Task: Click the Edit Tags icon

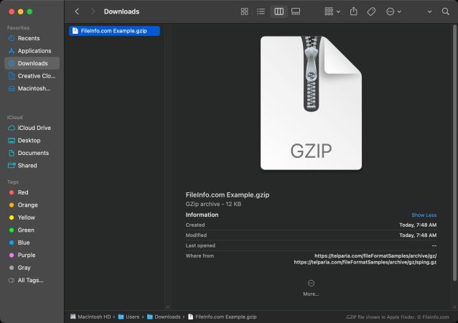Action: (371, 11)
